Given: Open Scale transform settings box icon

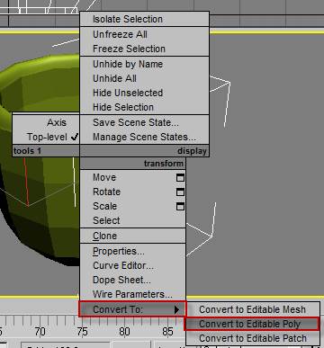Looking at the screenshot, I should 180,207.
